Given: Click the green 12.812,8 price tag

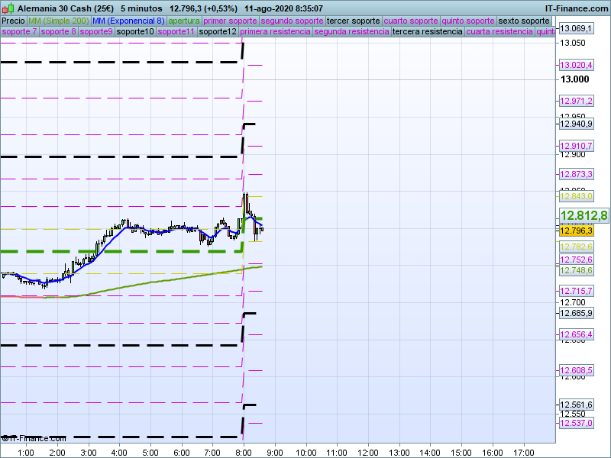Looking at the screenshot, I should pos(584,215).
